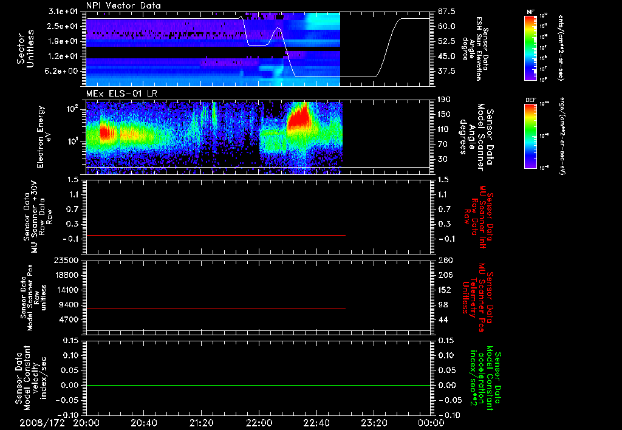Click the '190' scanner angle tick
622x430 pixels.
click(x=445, y=100)
